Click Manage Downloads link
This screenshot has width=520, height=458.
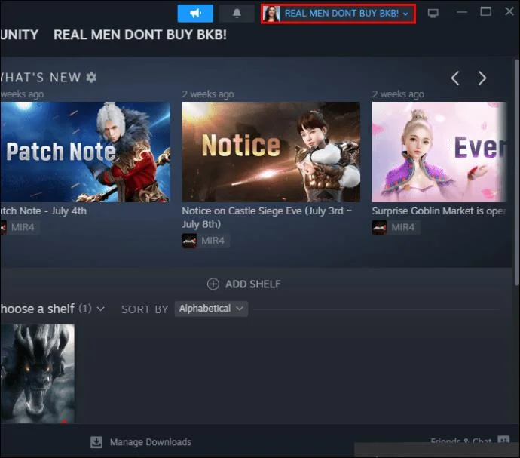click(x=151, y=442)
